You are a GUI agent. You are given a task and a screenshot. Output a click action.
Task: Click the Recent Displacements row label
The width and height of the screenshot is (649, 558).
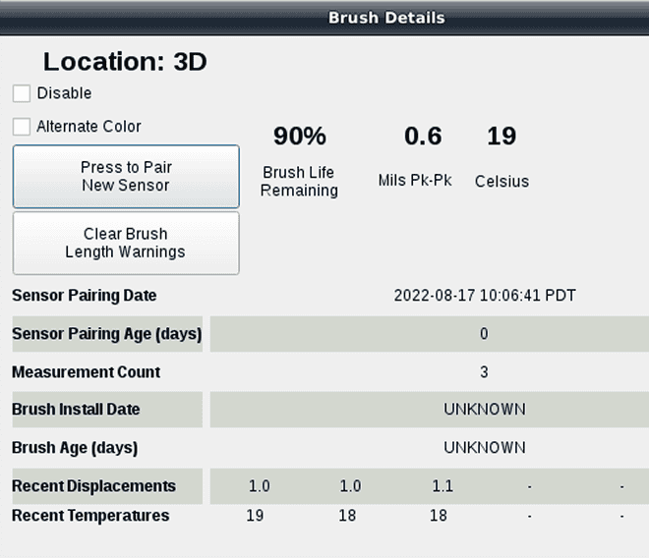[94, 486]
